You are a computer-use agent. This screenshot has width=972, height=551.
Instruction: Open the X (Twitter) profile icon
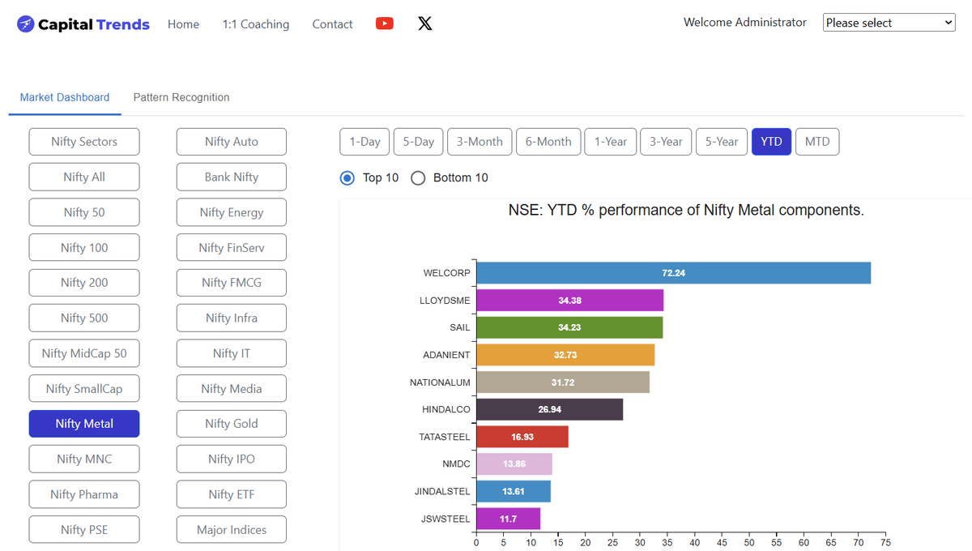pyautogui.click(x=424, y=23)
